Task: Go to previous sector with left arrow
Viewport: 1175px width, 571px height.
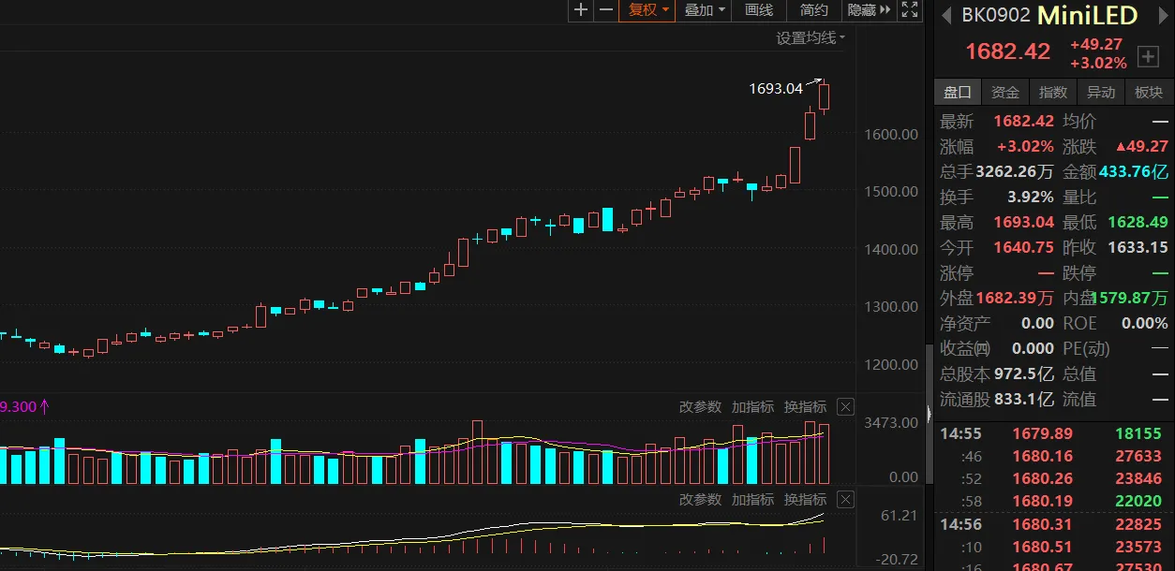Action: (x=945, y=16)
